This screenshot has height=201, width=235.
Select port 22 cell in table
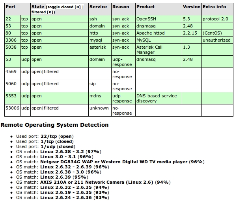(x=13, y=19)
